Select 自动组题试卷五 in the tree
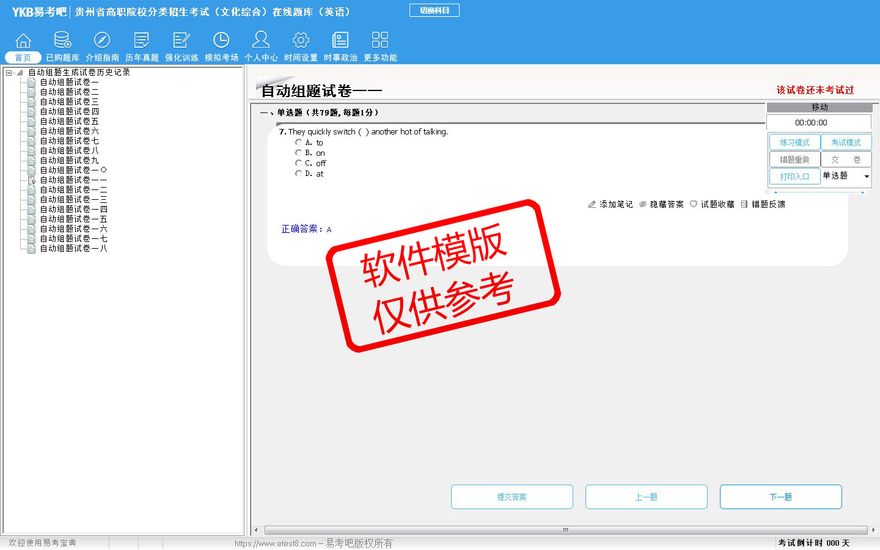Screen dimensions: 880x550 [x=69, y=122]
